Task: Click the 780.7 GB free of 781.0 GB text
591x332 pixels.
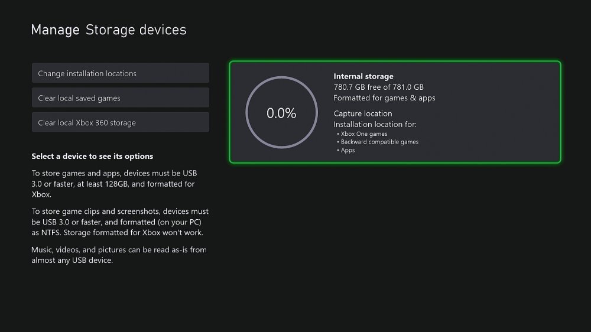Action: pos(378,87)
